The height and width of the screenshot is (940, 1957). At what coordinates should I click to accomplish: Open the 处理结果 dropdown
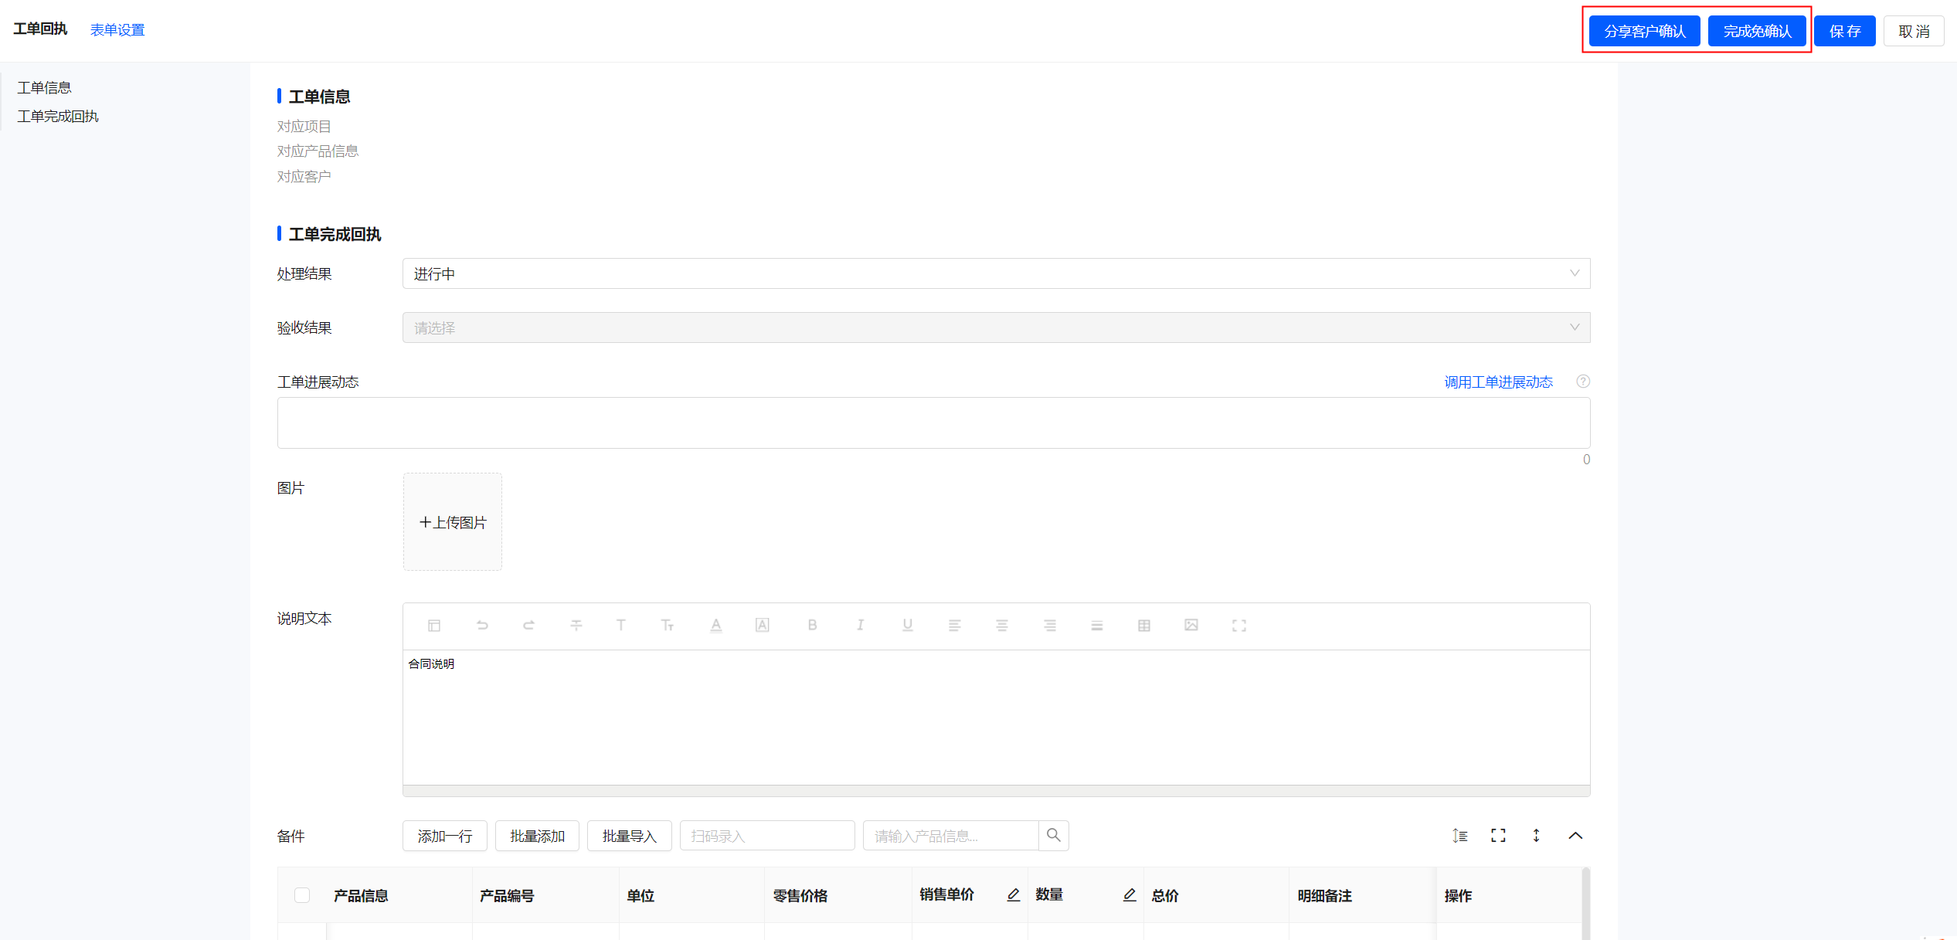(996, 273)
